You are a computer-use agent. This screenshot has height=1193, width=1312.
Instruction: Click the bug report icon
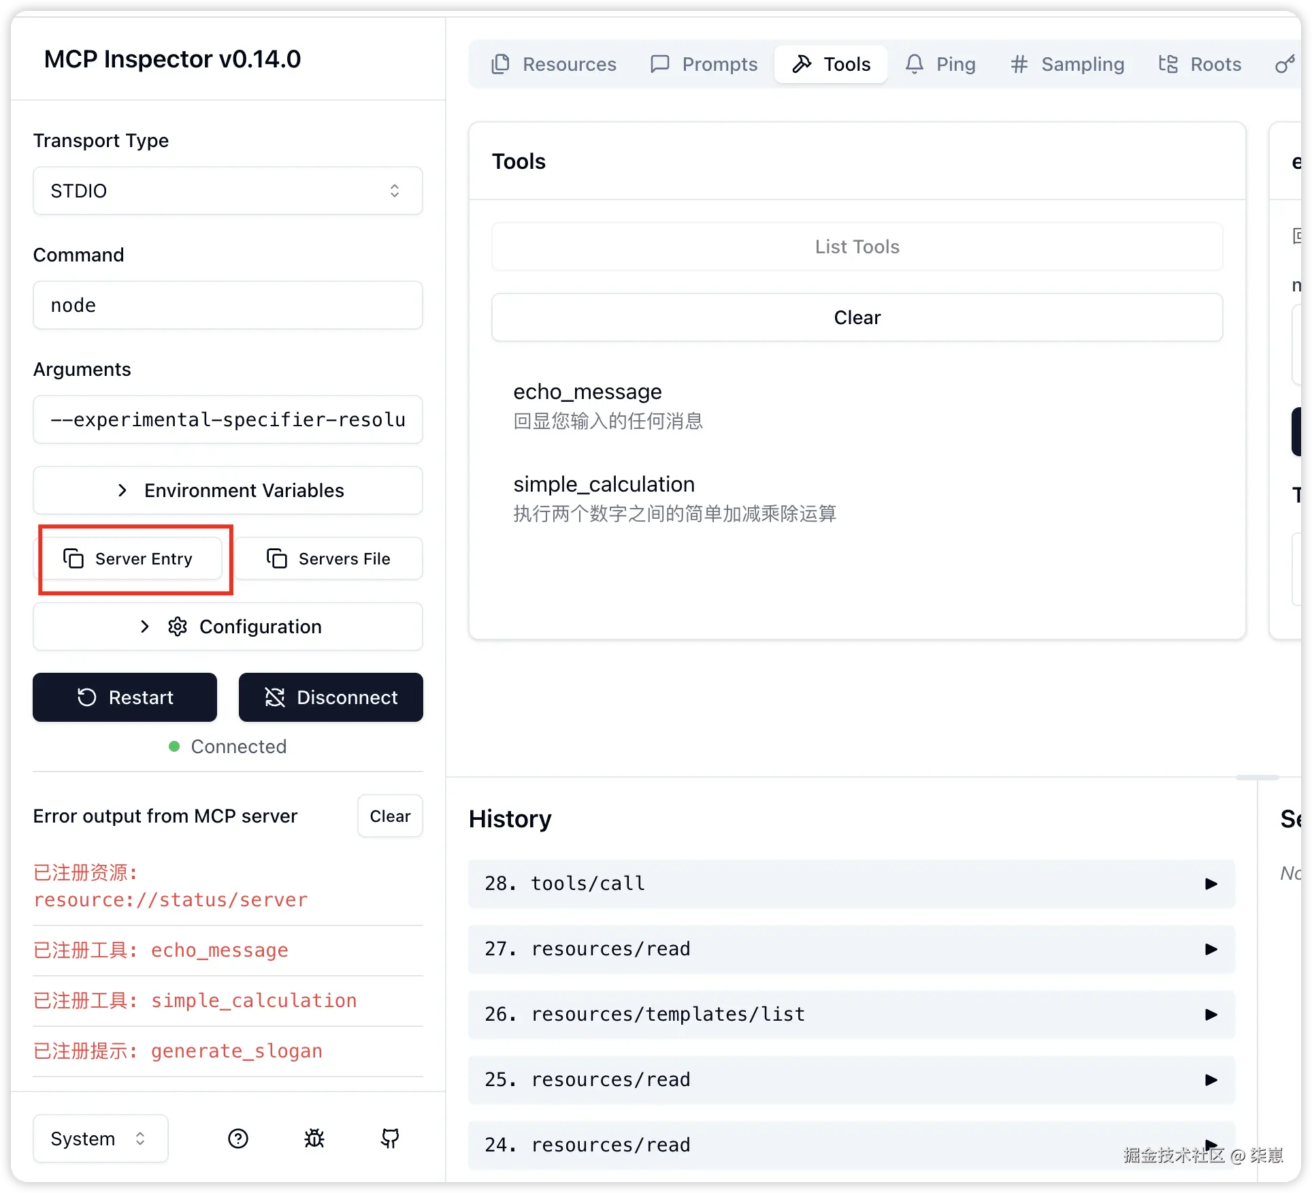point(314,1138)
